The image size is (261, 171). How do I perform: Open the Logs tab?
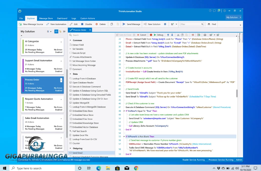[x=74, y=18]
